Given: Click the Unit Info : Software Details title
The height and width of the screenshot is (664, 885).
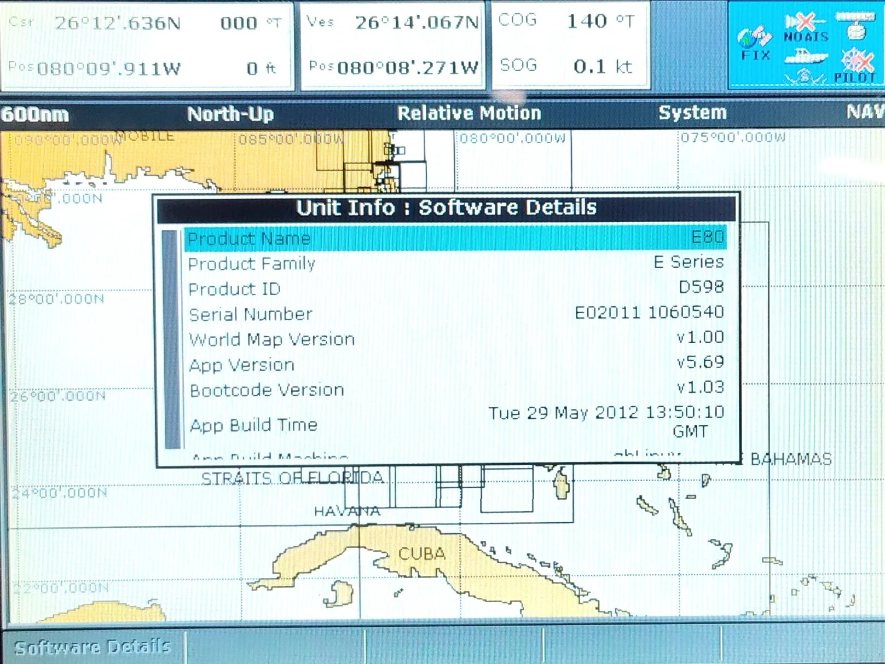Looking at the screenshot, I should click(446, 208).
